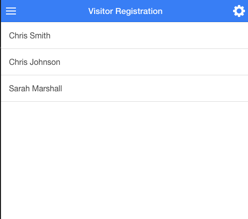Click the white cog icon in header
Image resolution: width=248 pixels, height=219 pixels.
(x=239, y=11)
